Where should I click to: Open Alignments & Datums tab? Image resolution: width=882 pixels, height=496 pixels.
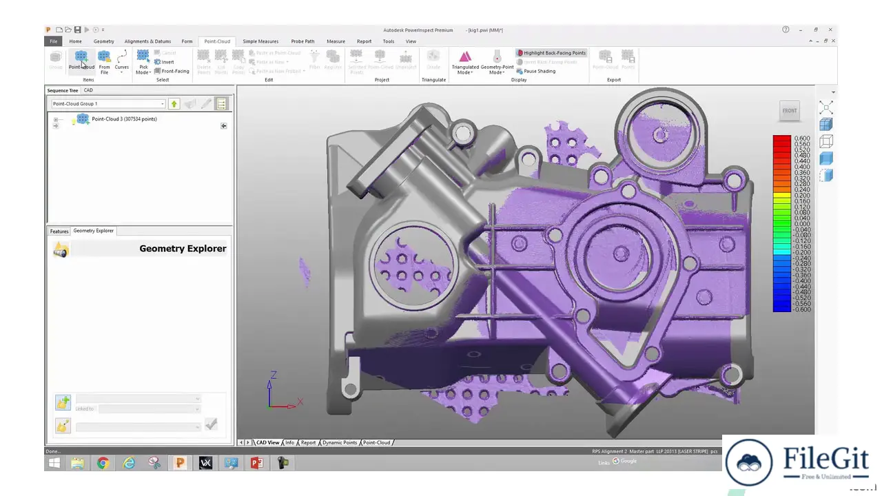click(147, 41)
